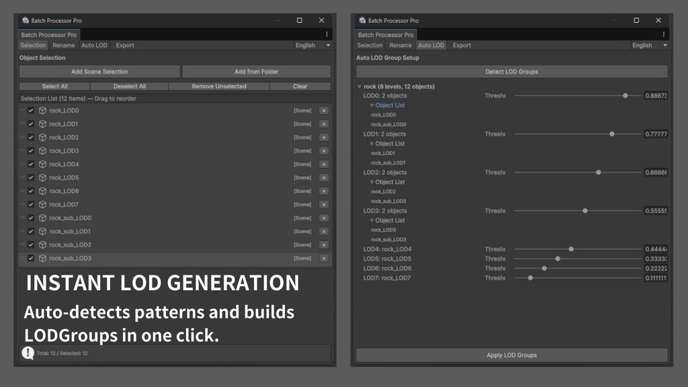Click the LOD1 threshold slider handle
The image size is (688, 387).
(x=611, y=134)
